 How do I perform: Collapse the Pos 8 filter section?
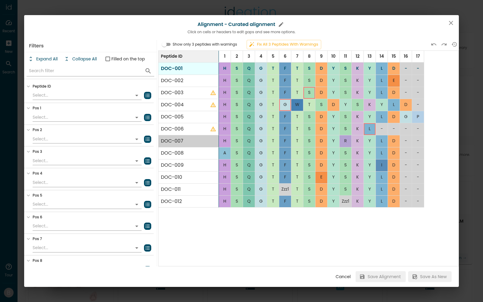(x=28, y=261)
